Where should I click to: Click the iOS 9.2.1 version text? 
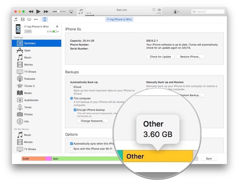point(152,41)
